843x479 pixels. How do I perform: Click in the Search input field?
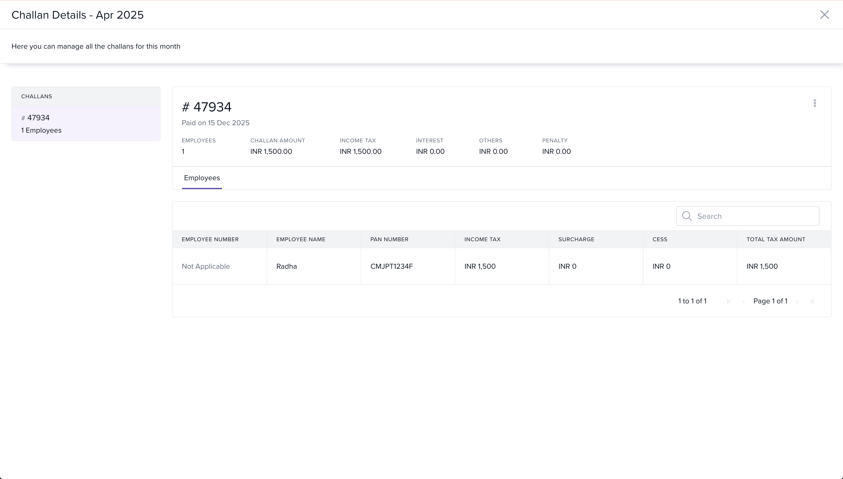756,216
